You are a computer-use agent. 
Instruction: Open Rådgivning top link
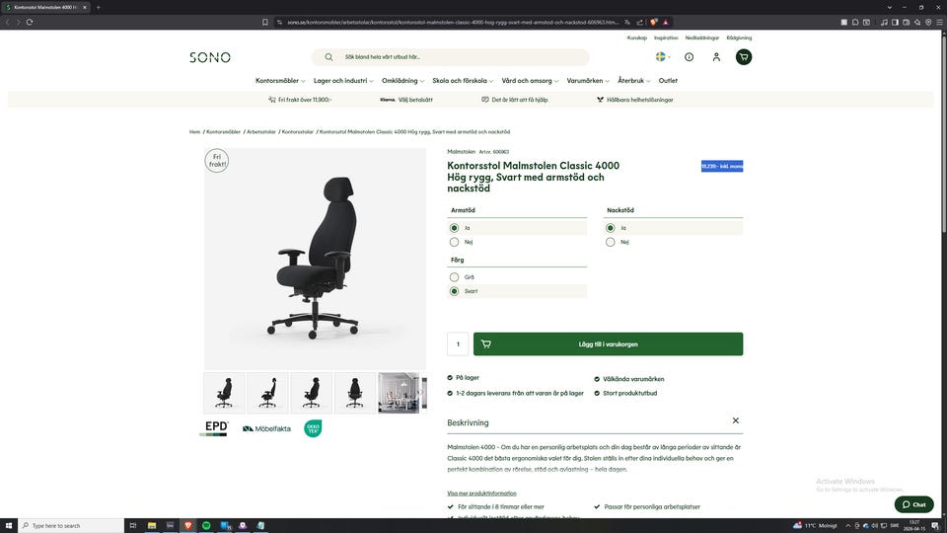739,38
